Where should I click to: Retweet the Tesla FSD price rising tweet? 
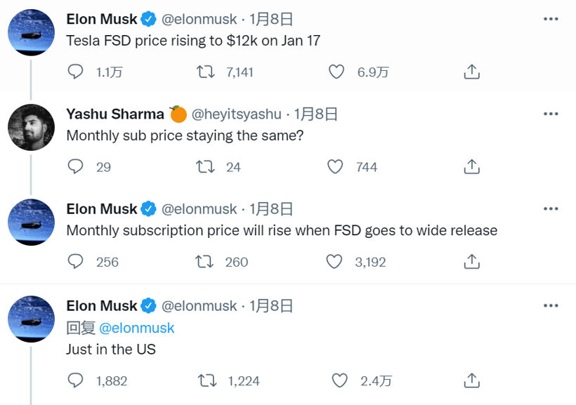point(205,72)
